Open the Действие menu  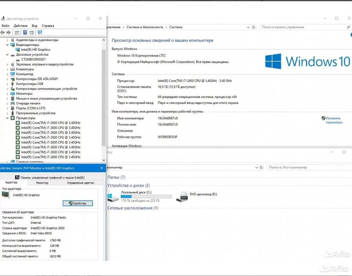click(x=21, y=26)
